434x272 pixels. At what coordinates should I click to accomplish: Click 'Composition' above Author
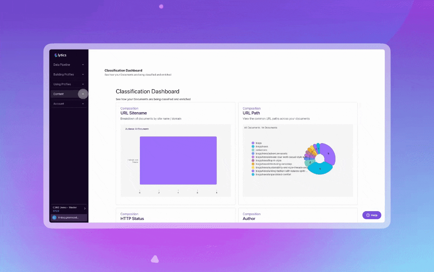point(252,214)
